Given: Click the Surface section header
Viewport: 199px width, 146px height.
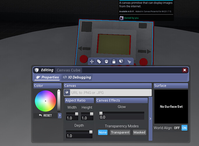Looking at the screenshot, I should click(171, 86).
